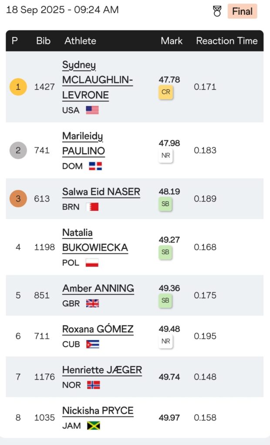Open Nickisha Pryce athlete link
This screenshot has height=445, width=270.
(x=98, y=411)
